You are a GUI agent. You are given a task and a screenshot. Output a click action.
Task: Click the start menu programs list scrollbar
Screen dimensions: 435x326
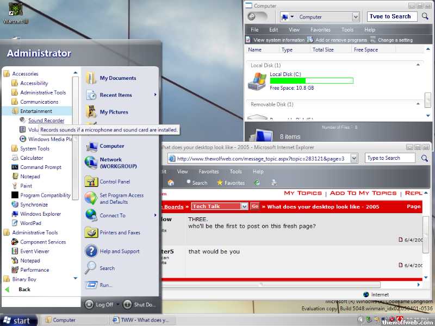(75, 139)
